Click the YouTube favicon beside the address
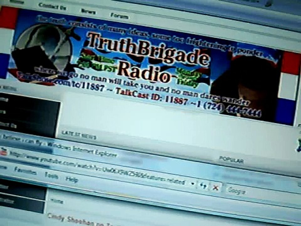The image size is (301, 226). pos(3,152)
